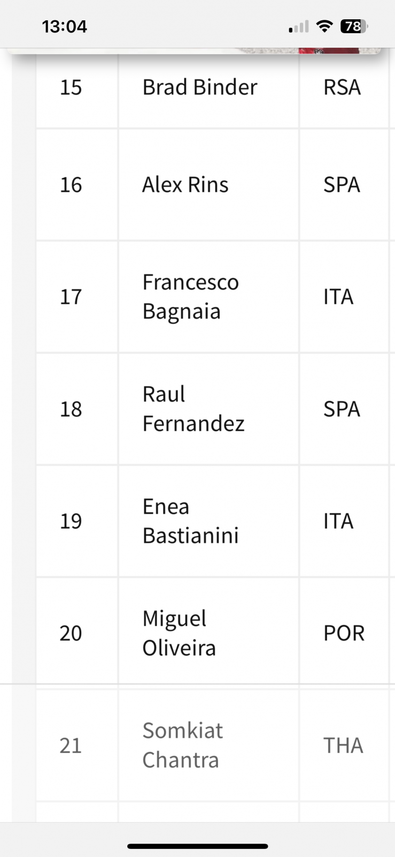The image size is (395, 857).
Task: Select Somkiat Chantra in row 21
Action: [182, 745]
